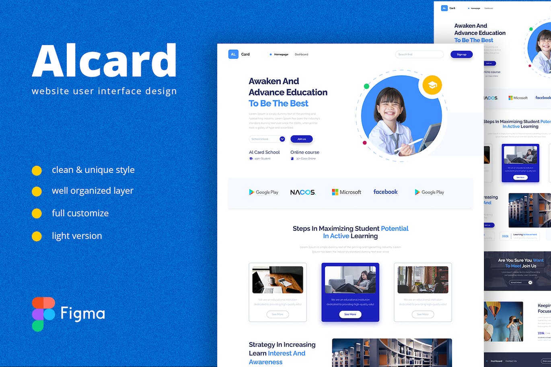This screenshot has width=551, height=367.
Task: Click Dashboard link in background page footer
Action: (496, 361)
